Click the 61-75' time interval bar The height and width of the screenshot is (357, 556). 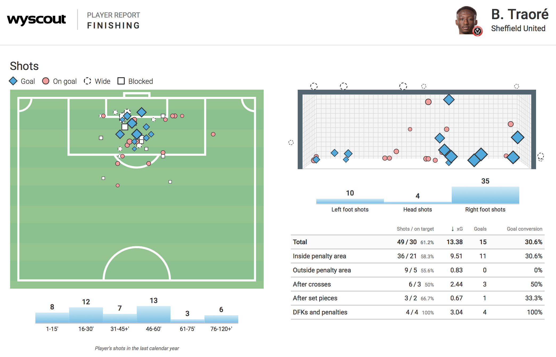[x=187, y=321]
